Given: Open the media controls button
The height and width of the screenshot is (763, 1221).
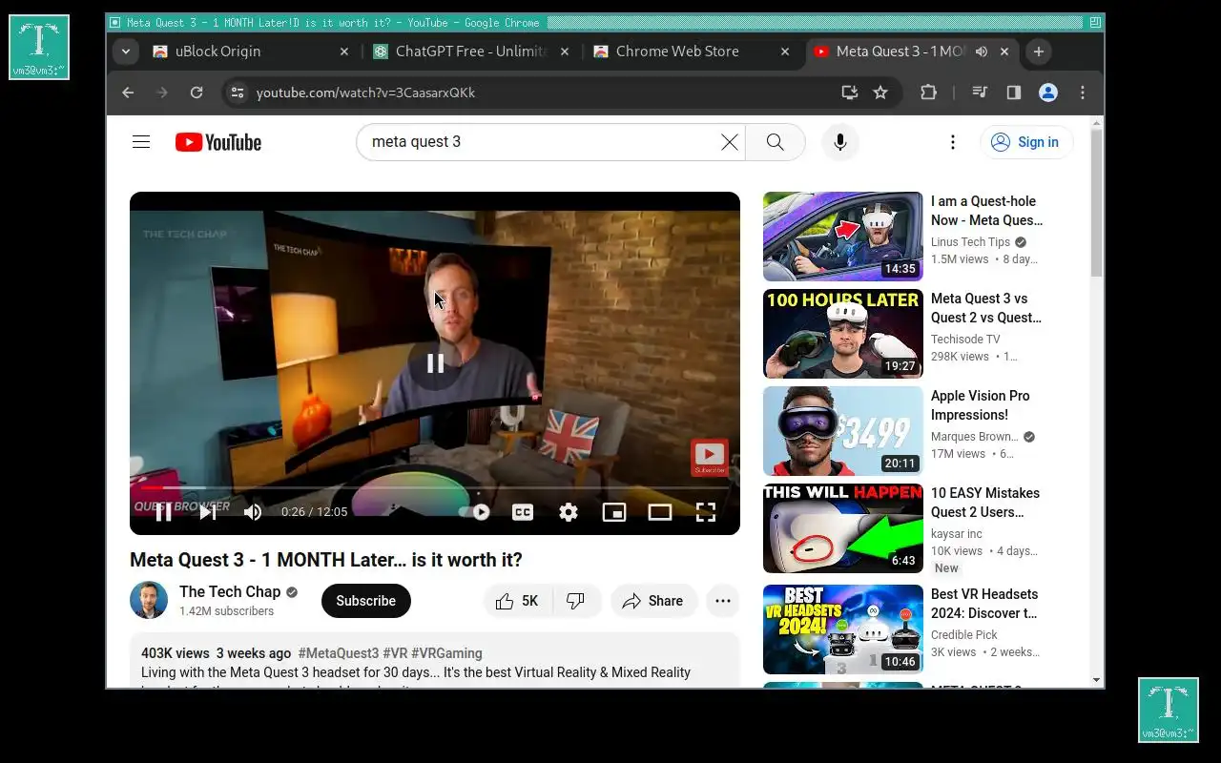Looking at the screenshot, I should click(x=980, y=93).
